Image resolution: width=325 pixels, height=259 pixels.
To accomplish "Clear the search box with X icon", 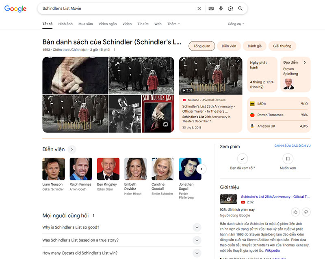I will 199,9.
